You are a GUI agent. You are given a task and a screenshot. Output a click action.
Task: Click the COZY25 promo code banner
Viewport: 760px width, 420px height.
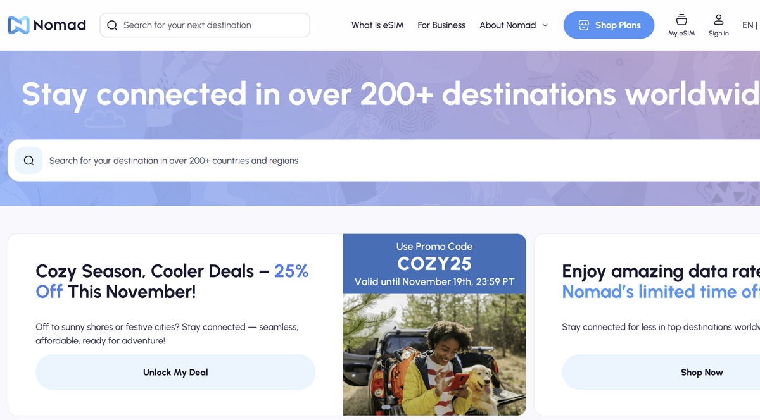[434, 263]
